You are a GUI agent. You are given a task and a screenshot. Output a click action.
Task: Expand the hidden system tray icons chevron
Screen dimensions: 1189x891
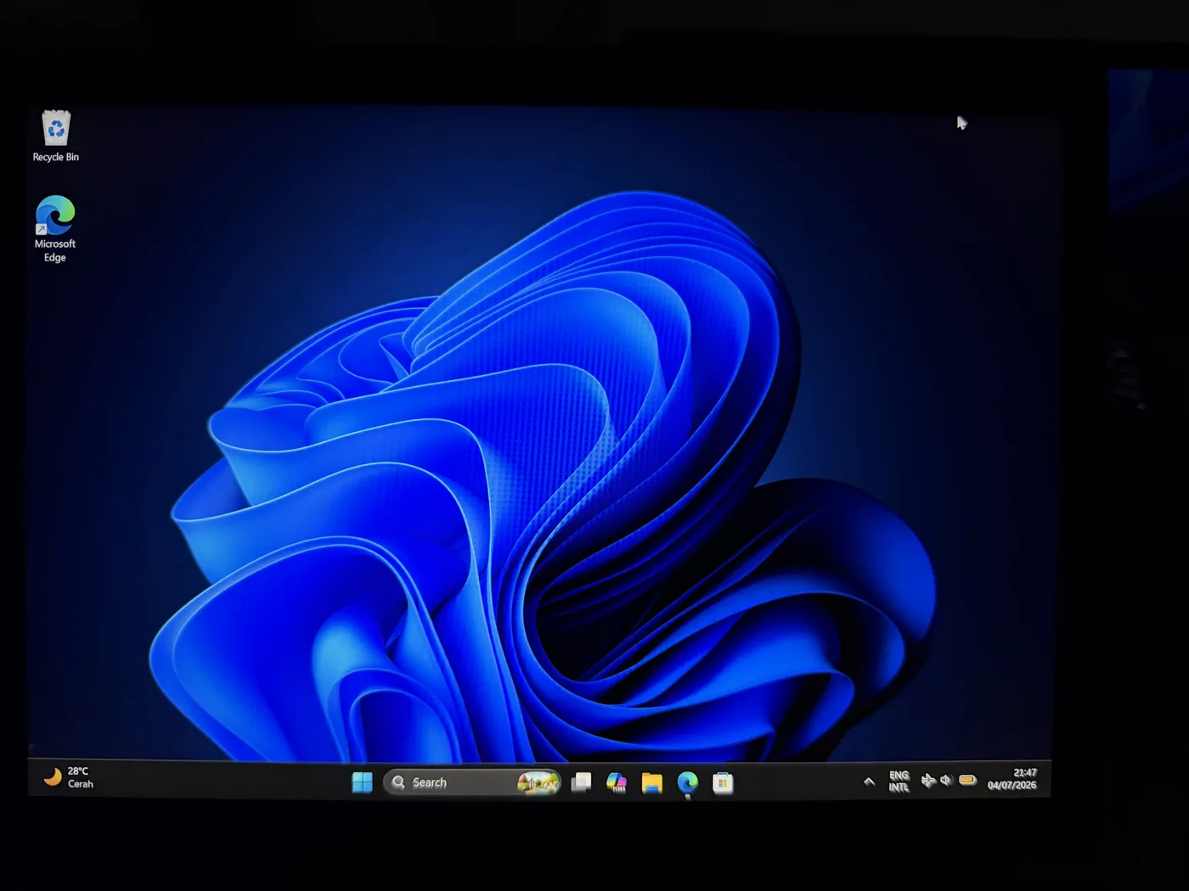point(869,782)
